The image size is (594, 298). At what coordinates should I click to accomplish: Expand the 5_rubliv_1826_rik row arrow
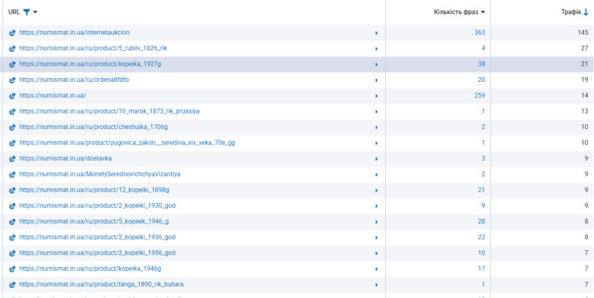tap(376, 49)
